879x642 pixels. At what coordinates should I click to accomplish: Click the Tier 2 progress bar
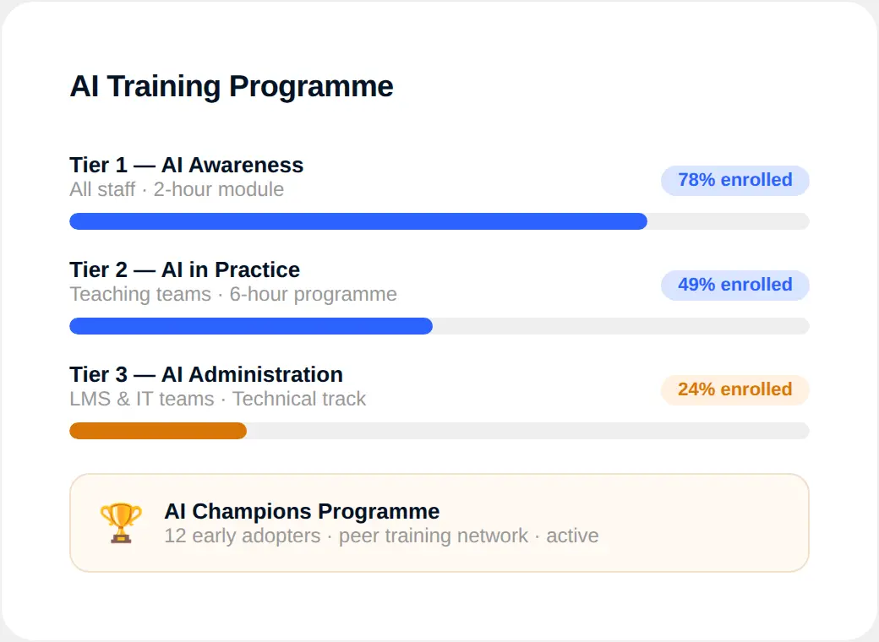[x=249, y=325]
